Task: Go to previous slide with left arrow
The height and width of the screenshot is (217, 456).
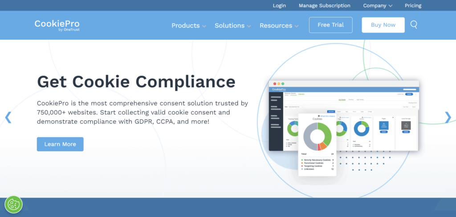Action: pos(8,117)
